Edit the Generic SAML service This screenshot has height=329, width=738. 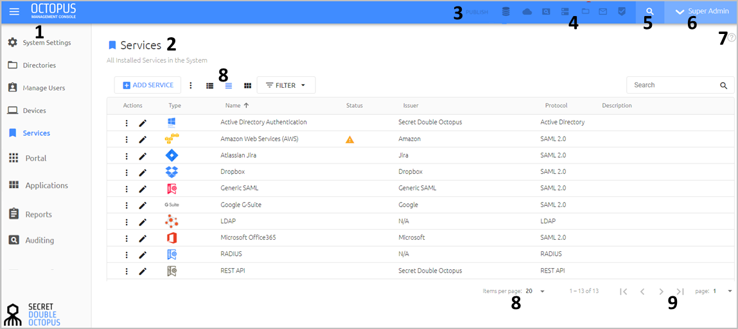(143, 189)
